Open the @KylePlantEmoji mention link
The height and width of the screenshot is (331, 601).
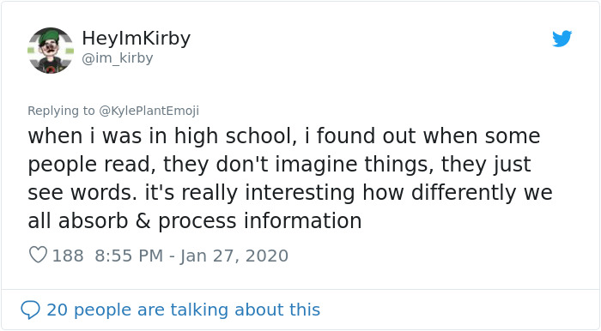149,111
